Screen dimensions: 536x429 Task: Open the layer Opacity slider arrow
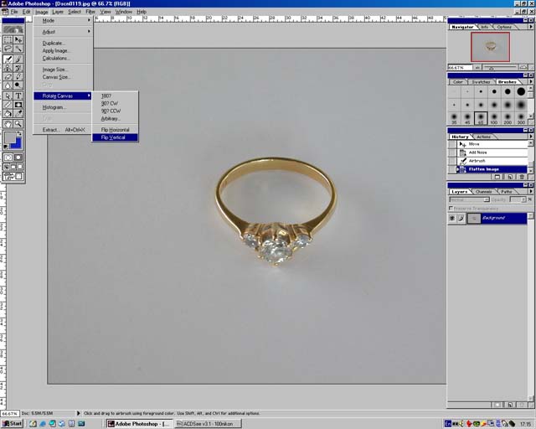523,199
